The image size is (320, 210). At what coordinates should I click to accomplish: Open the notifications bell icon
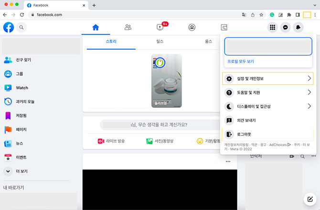click(x=298, y=27)
